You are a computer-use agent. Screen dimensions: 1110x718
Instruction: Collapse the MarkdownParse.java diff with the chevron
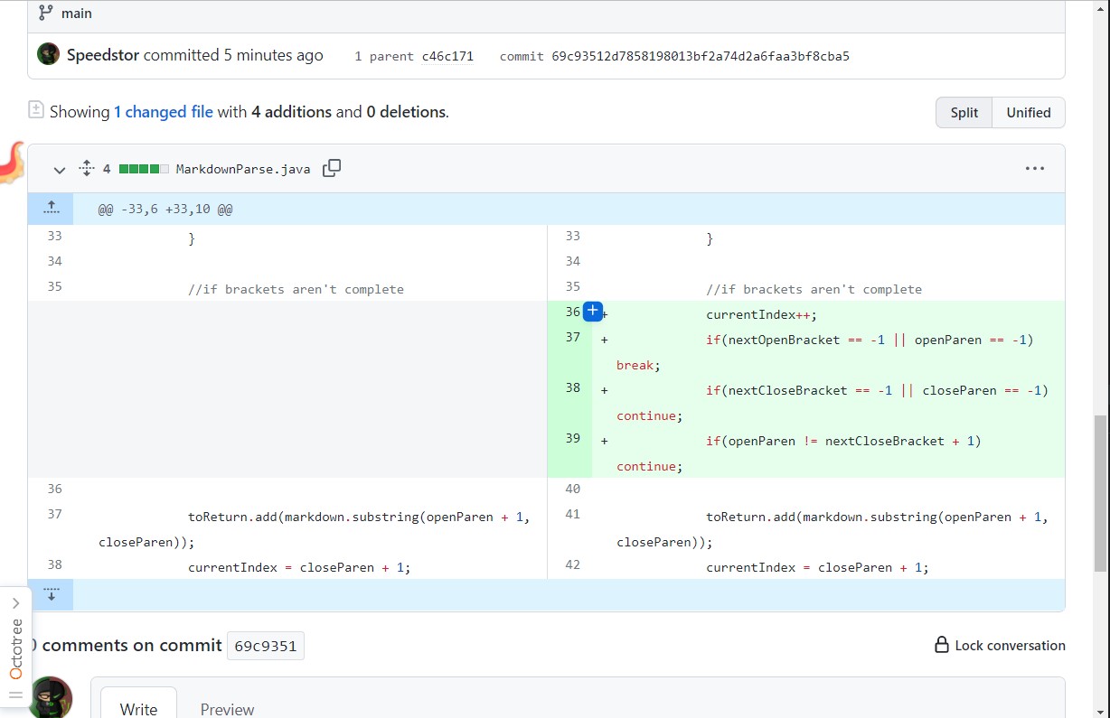click(60, 170)
